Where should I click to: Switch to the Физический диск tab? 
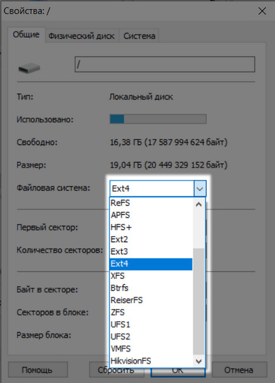(x=81, y=36)
